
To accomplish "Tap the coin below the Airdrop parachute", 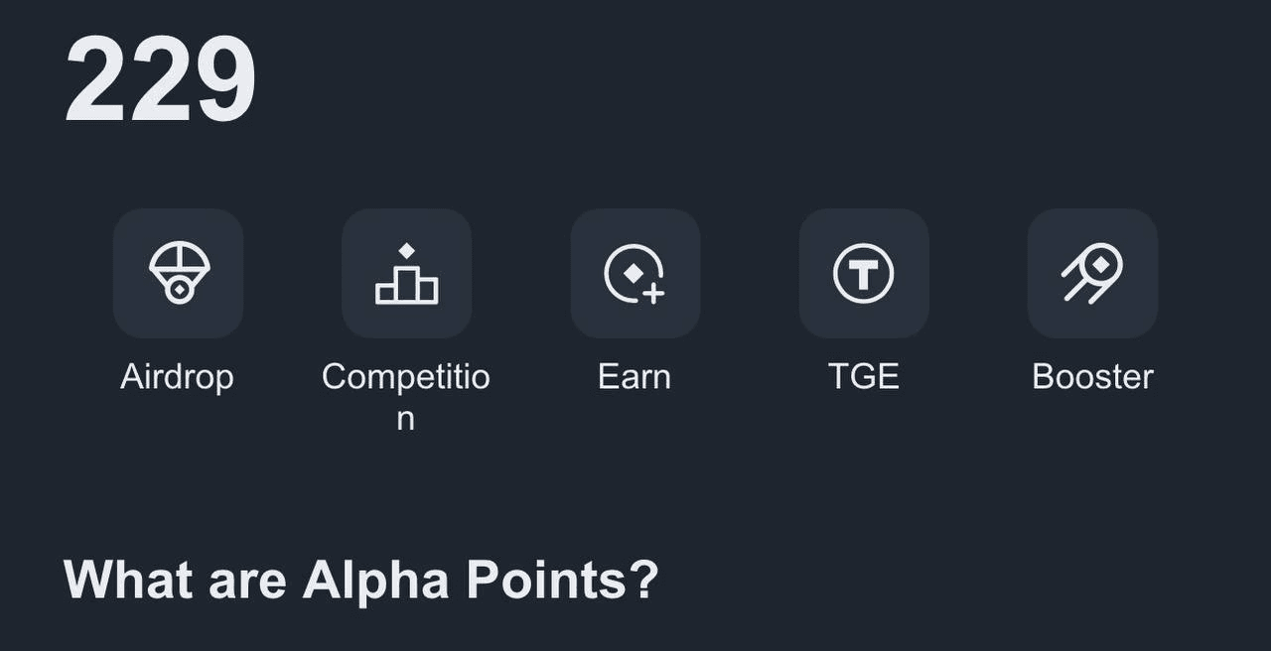I will (x=179, y=290).
